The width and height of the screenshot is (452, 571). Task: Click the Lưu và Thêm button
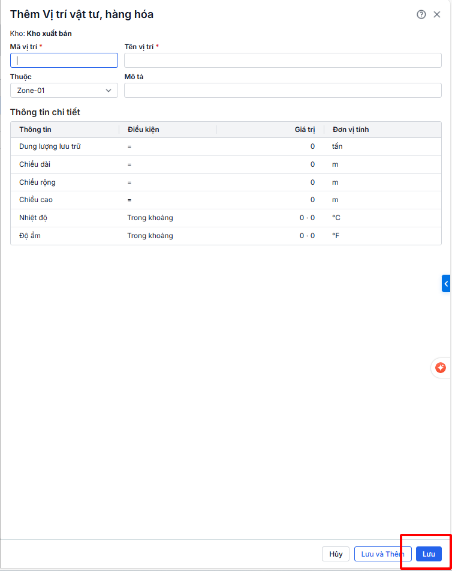click(x=382, y=554)
